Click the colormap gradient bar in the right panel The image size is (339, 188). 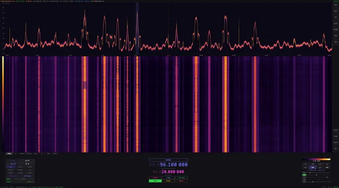[x=317, y=159]
